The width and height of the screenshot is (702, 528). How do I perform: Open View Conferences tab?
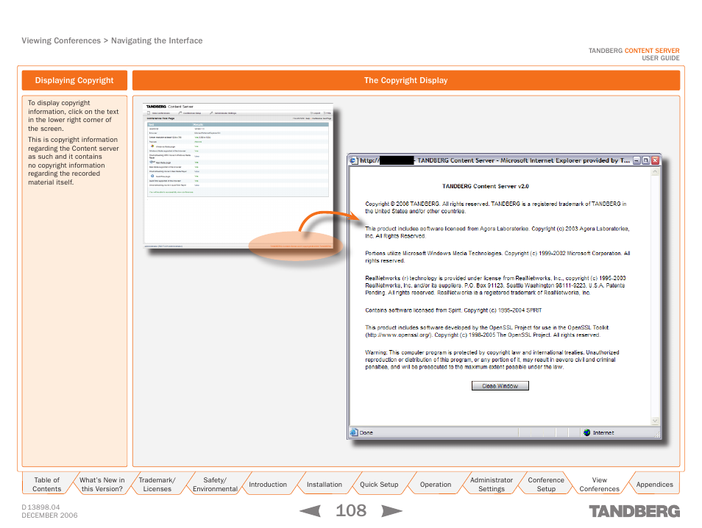600,484
